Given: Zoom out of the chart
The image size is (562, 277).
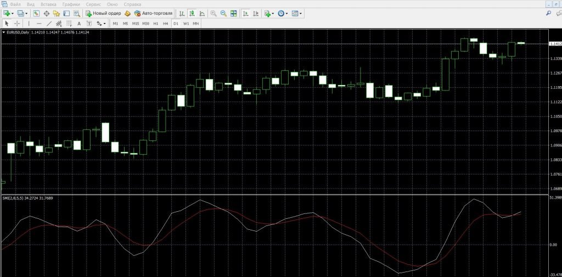Looking at the screenshot, I should point(223,13).
